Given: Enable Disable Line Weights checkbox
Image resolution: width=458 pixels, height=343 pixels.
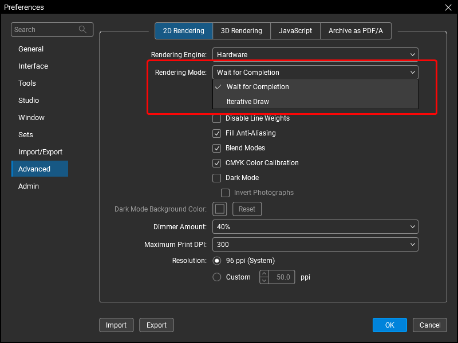Looking at the screenshot, I should point(217,119).
